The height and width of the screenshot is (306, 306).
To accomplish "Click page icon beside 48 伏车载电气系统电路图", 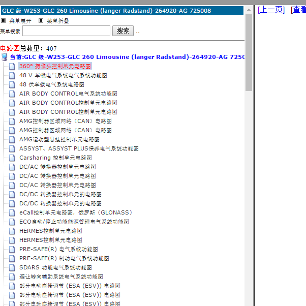I will [x=12, y=85].
